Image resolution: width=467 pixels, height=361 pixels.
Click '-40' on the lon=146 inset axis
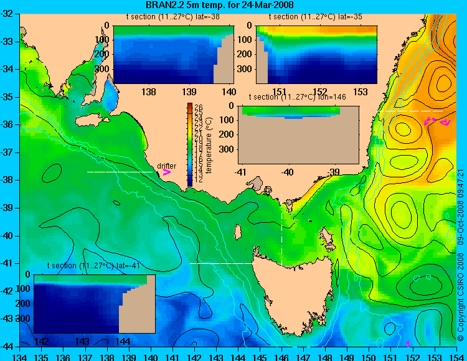pyautogui.click(x=288, y=172)
